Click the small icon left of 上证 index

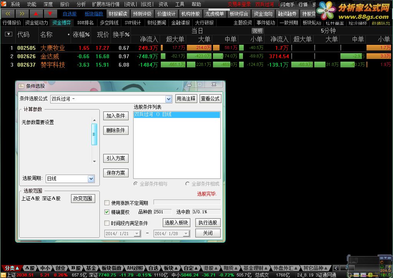(3, 275)
